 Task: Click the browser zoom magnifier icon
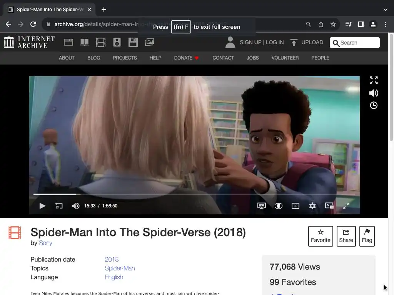point(308,24)
